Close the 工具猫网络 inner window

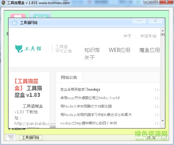coord(155,21)
